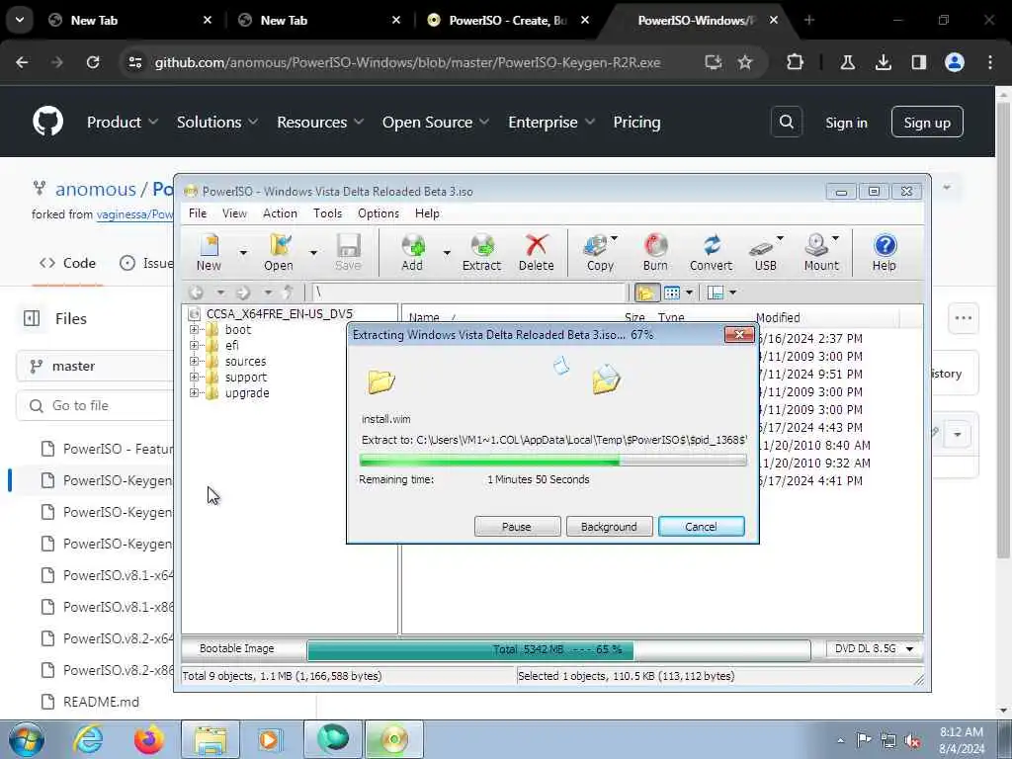Cancel the extraction

point(702,527)
